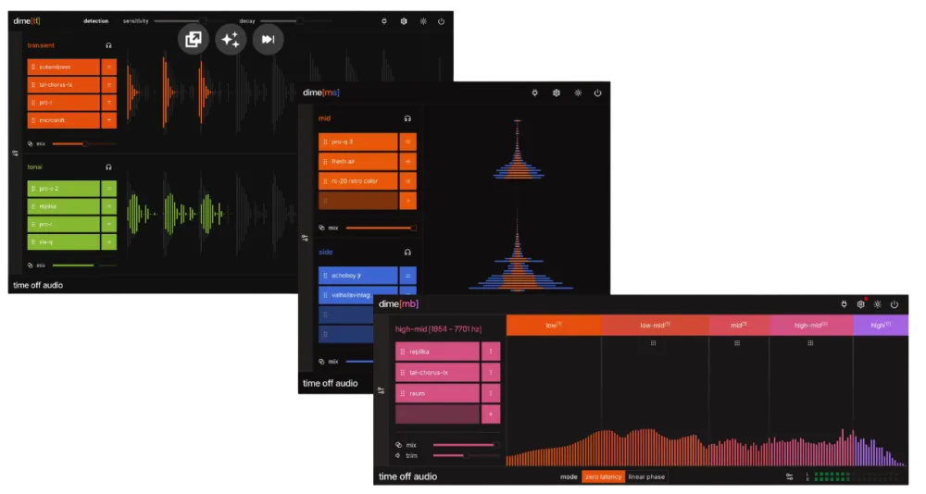926x494 pixels.
Task: Select linear phase mode
Action: click(646, 477)
